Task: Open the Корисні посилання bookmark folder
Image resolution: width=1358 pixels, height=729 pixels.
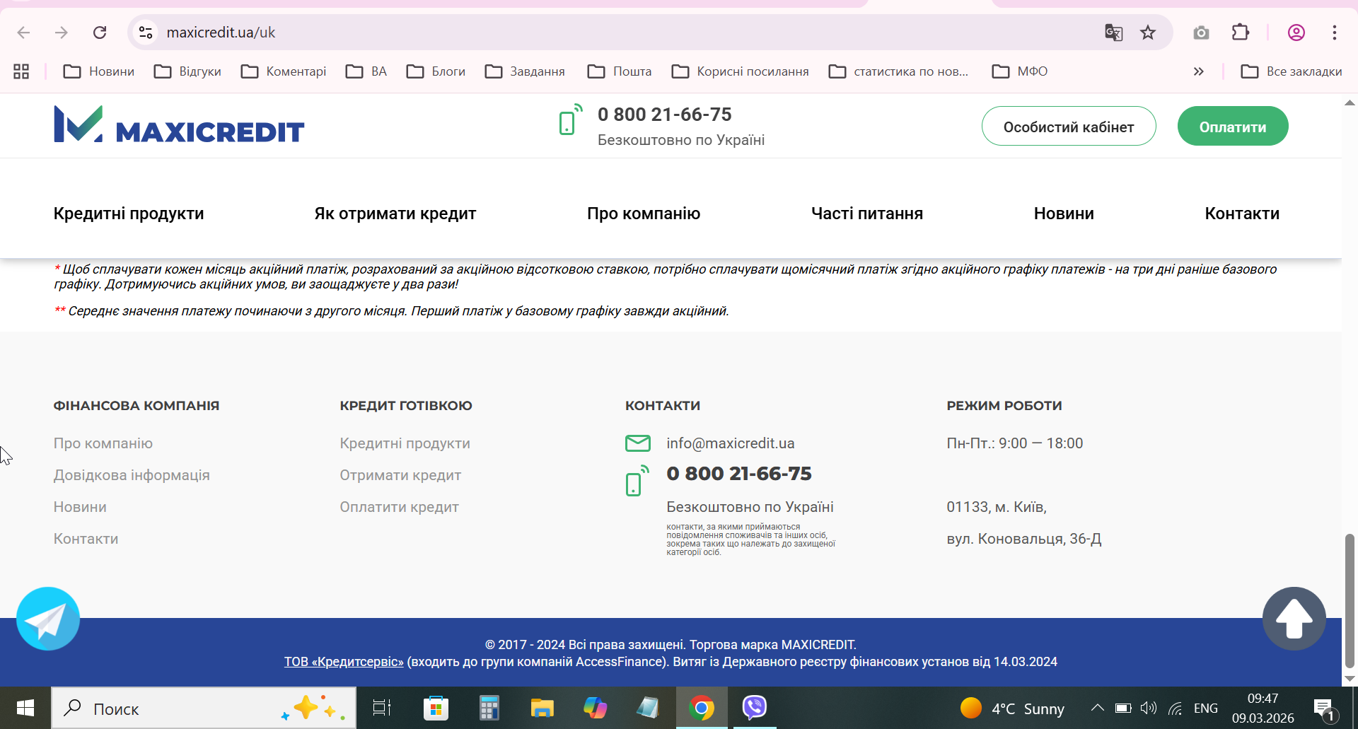Action: (x=741, y=71)
